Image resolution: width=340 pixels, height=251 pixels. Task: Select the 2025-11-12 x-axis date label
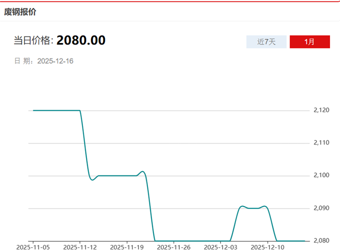point(80,247)
